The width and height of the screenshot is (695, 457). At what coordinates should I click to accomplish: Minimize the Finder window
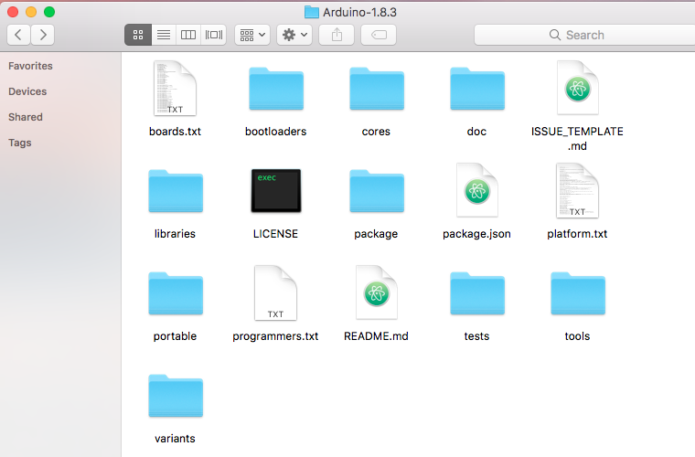31,12
